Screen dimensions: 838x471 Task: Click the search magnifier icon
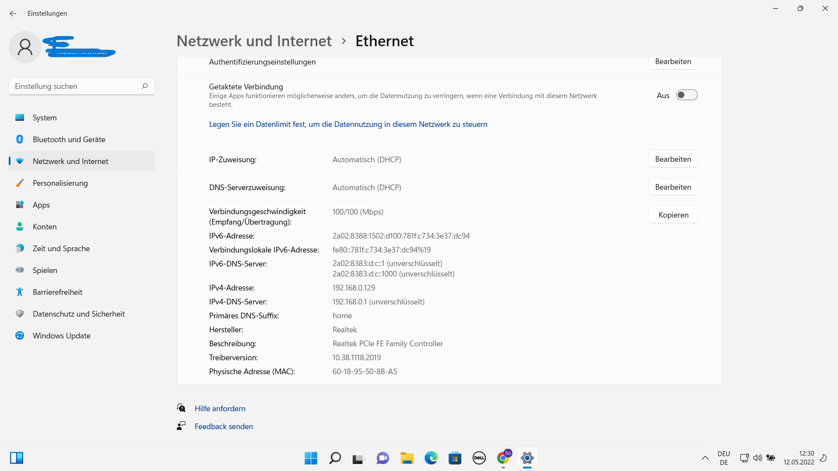(x=144, y=86)
